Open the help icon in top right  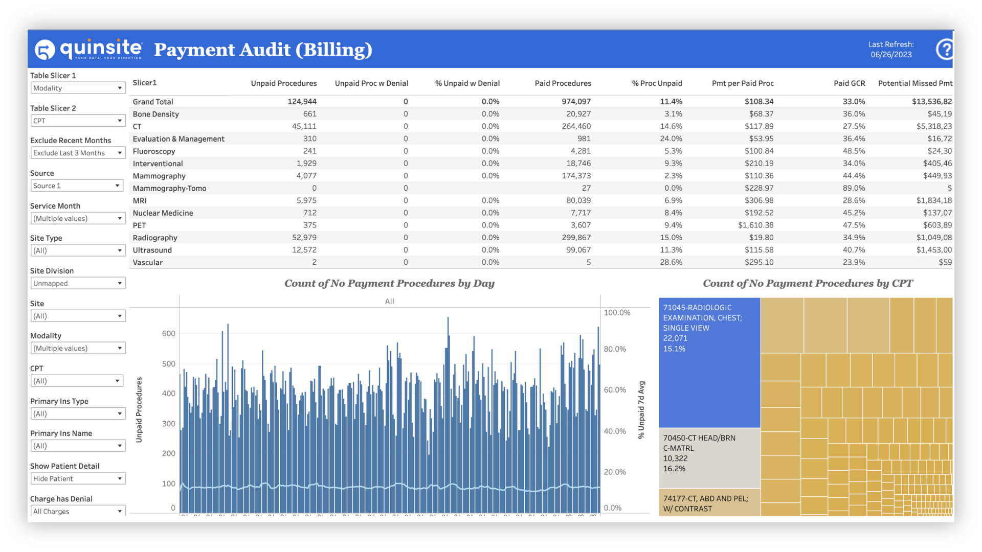946,49
